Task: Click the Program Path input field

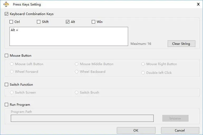Action: (x=82, y=118)
